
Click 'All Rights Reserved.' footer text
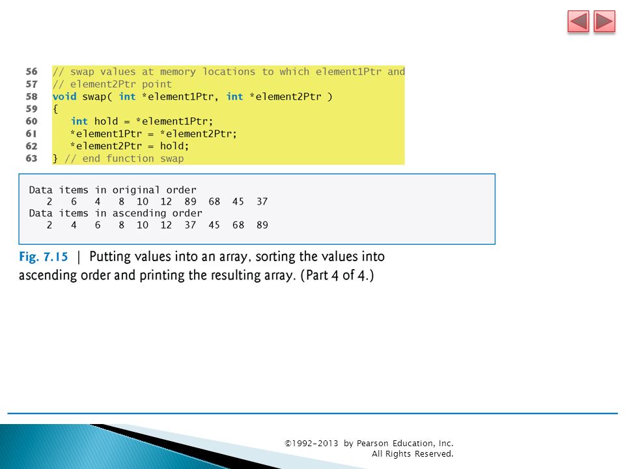(413, 454)
